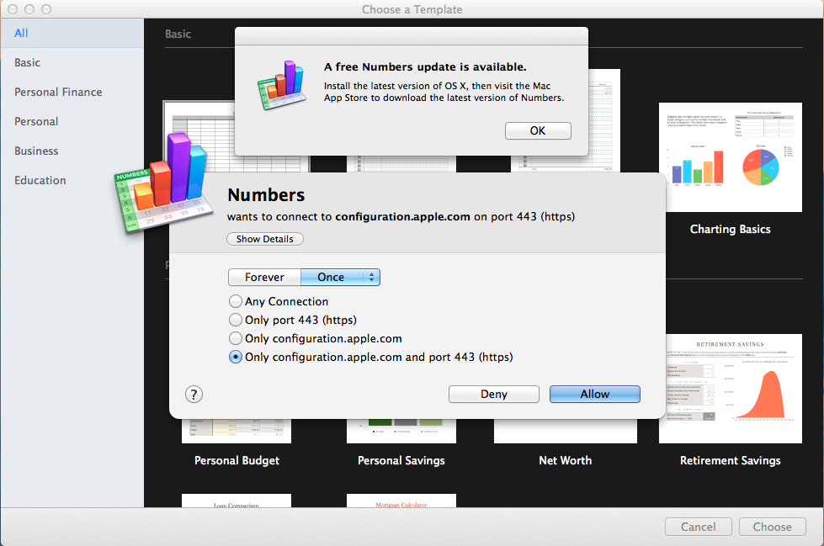Image resolution: width=824 pixels, height=546 pixels.
Task: Click the Charting Basics label
Action: (730, 229)
